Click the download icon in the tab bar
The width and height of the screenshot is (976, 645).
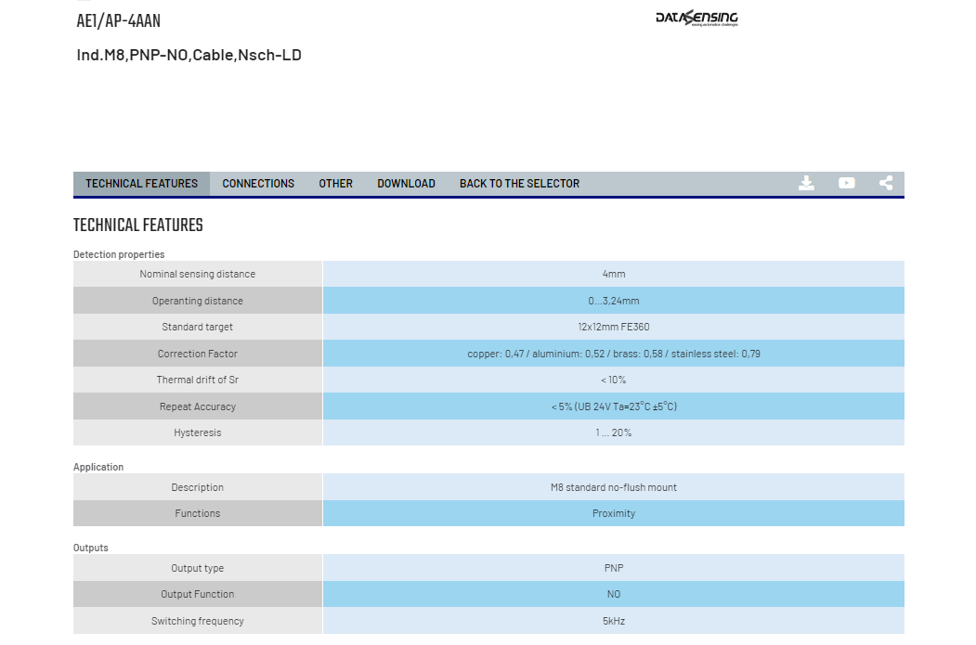pos(806,183)
